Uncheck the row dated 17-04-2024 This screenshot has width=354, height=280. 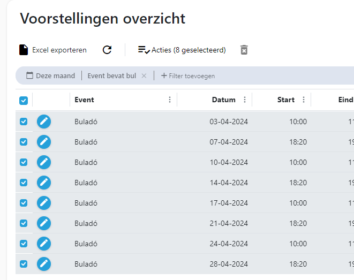[x=24, y=203]
